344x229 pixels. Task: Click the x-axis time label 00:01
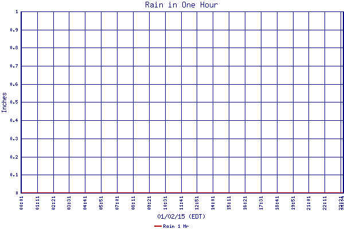[x=21, y=203]
